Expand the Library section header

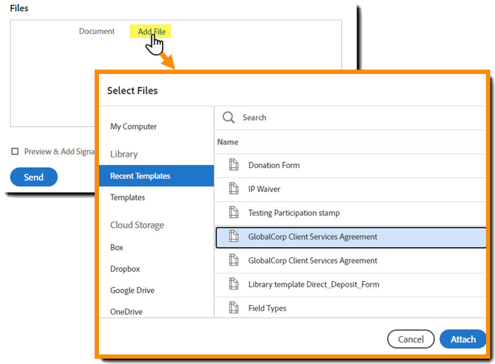pyautogui.click(x=123, y=154)
